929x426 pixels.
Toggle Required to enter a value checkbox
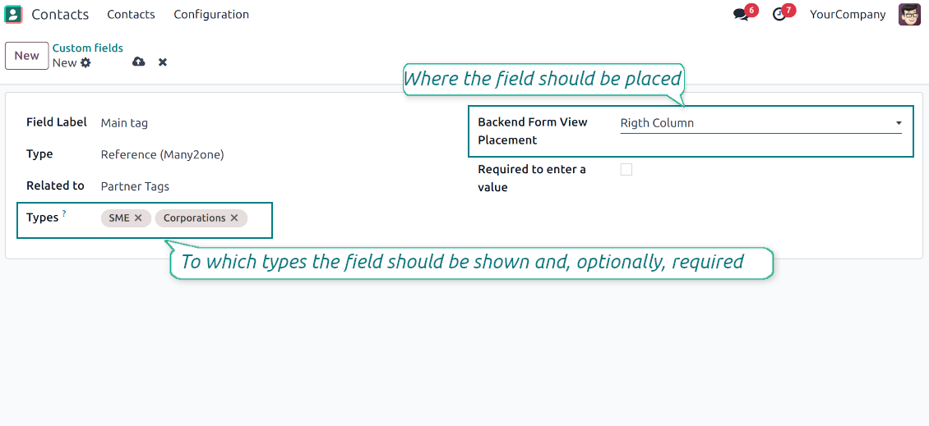tap(626, 170)
